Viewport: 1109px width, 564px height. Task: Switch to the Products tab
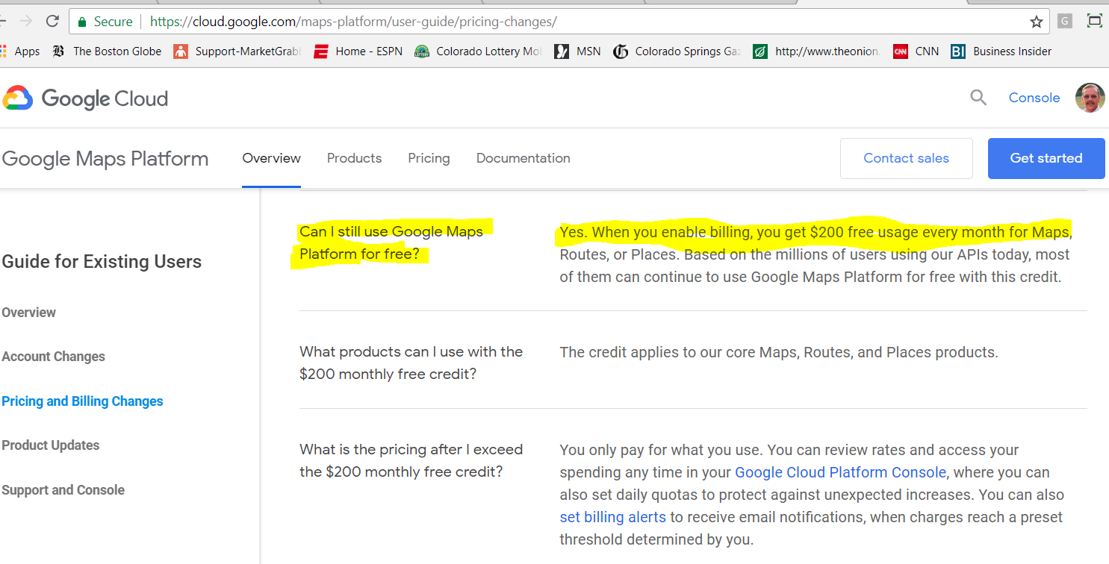click(x=354, y=158)
